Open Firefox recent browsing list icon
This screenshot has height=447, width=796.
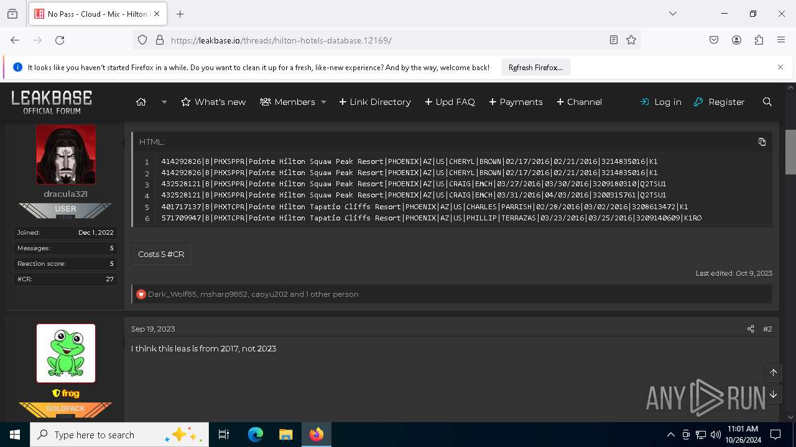[12, 14]
